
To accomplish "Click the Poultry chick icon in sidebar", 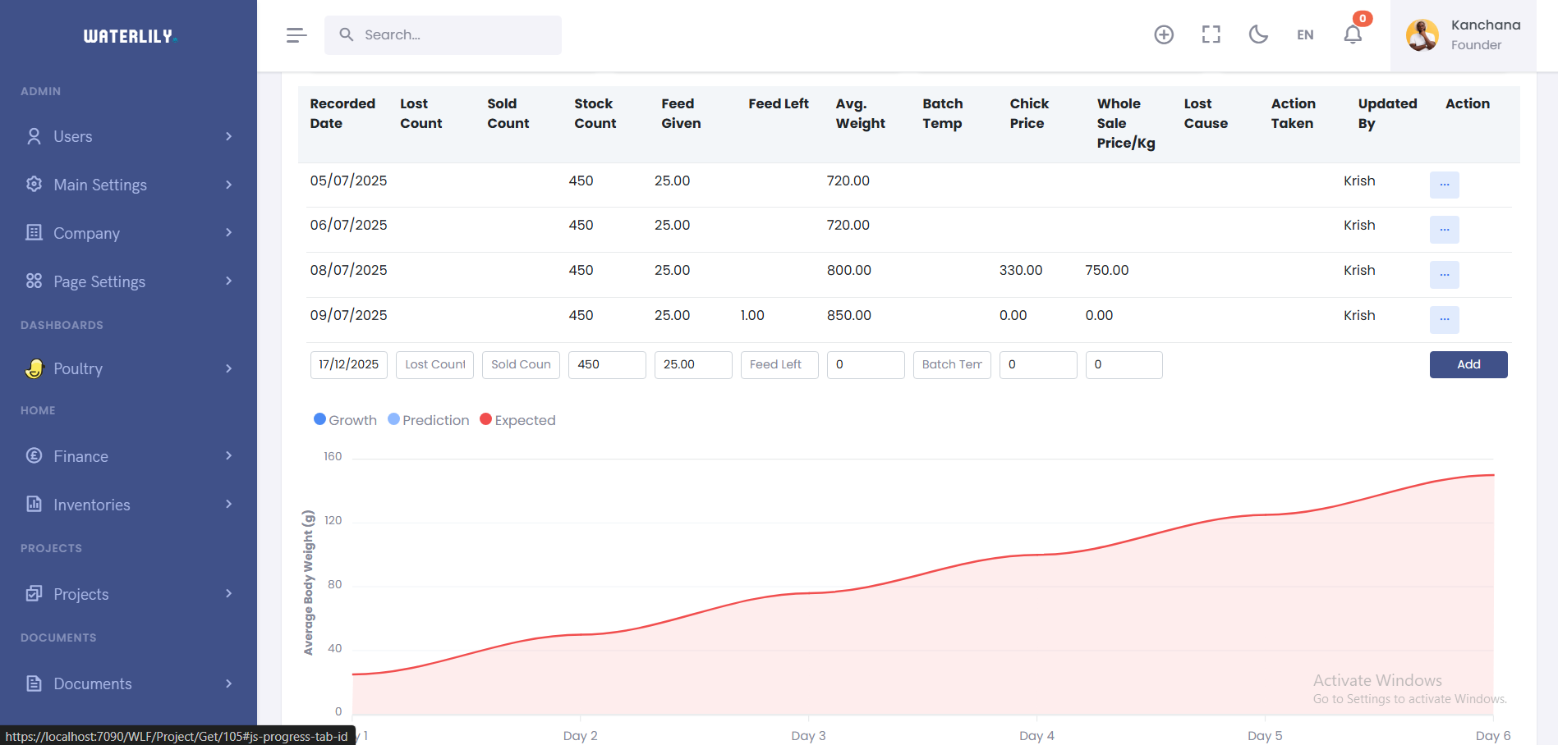I will tap(34, 368).
